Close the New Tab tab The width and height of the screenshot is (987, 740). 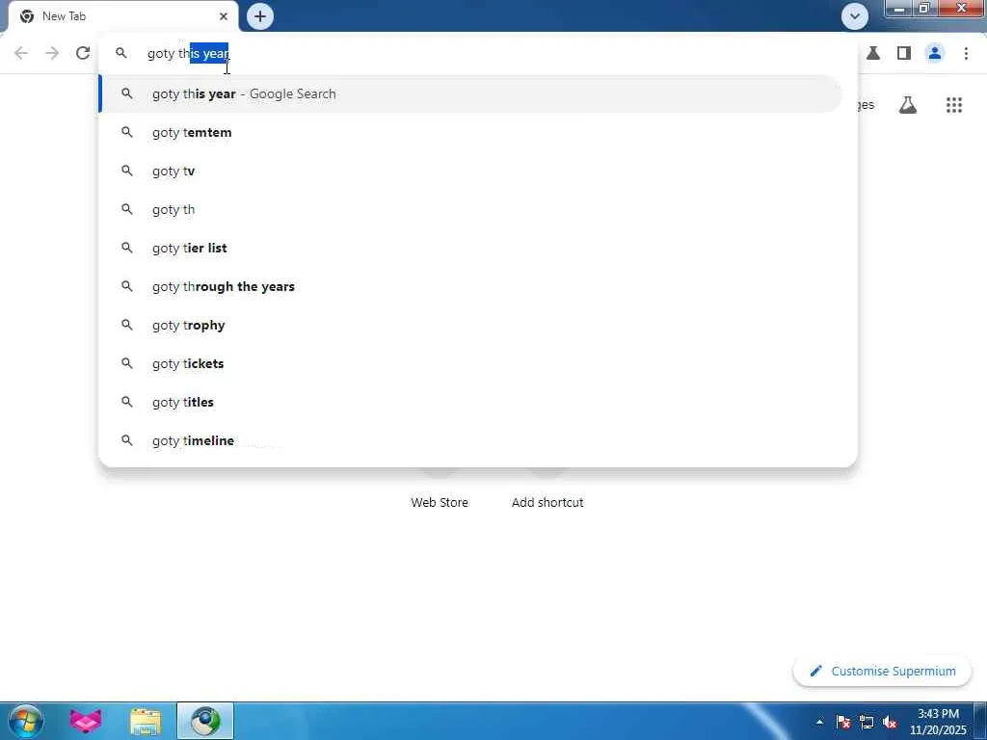(x=224, y=16)
